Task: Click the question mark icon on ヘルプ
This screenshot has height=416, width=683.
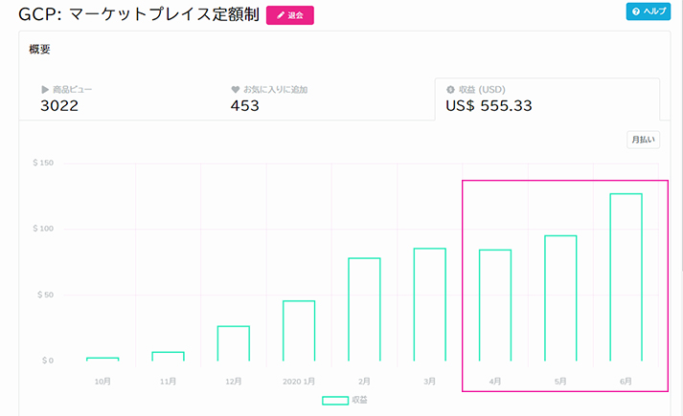Action: [x=635, y=11]
